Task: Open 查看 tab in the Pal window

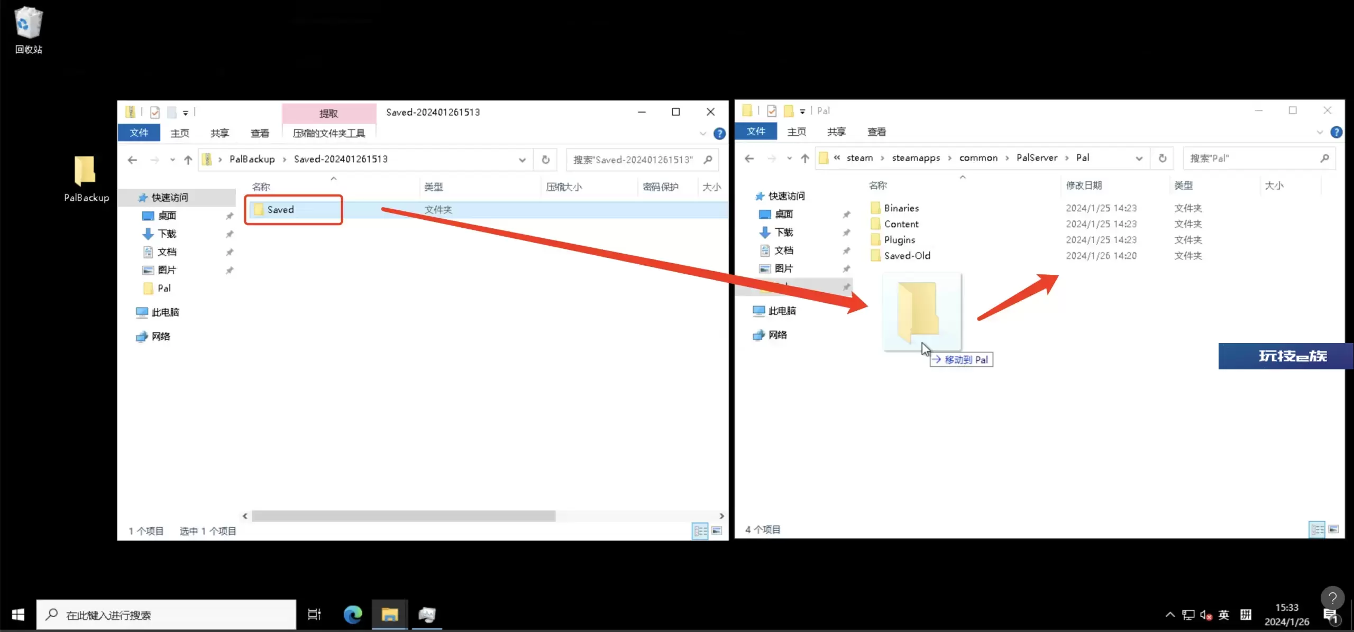Action: [x=876, y=132]
